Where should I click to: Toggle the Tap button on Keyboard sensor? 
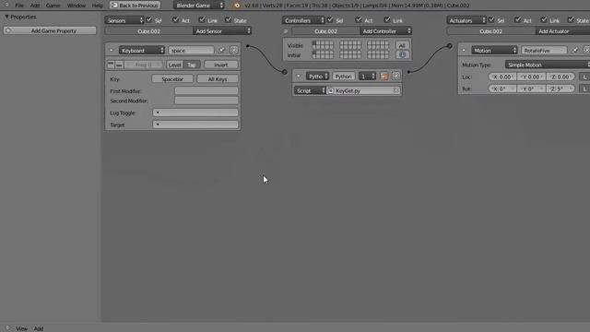192,65
